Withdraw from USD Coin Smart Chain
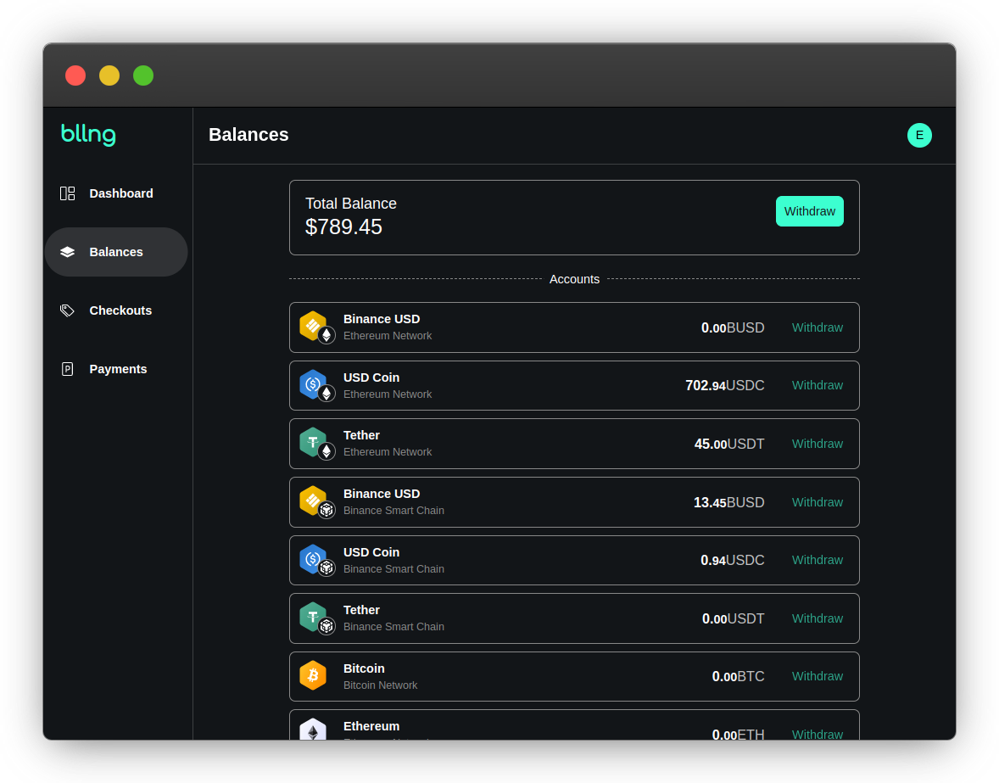Screen dimensions: 999x783 pos(817,560)
